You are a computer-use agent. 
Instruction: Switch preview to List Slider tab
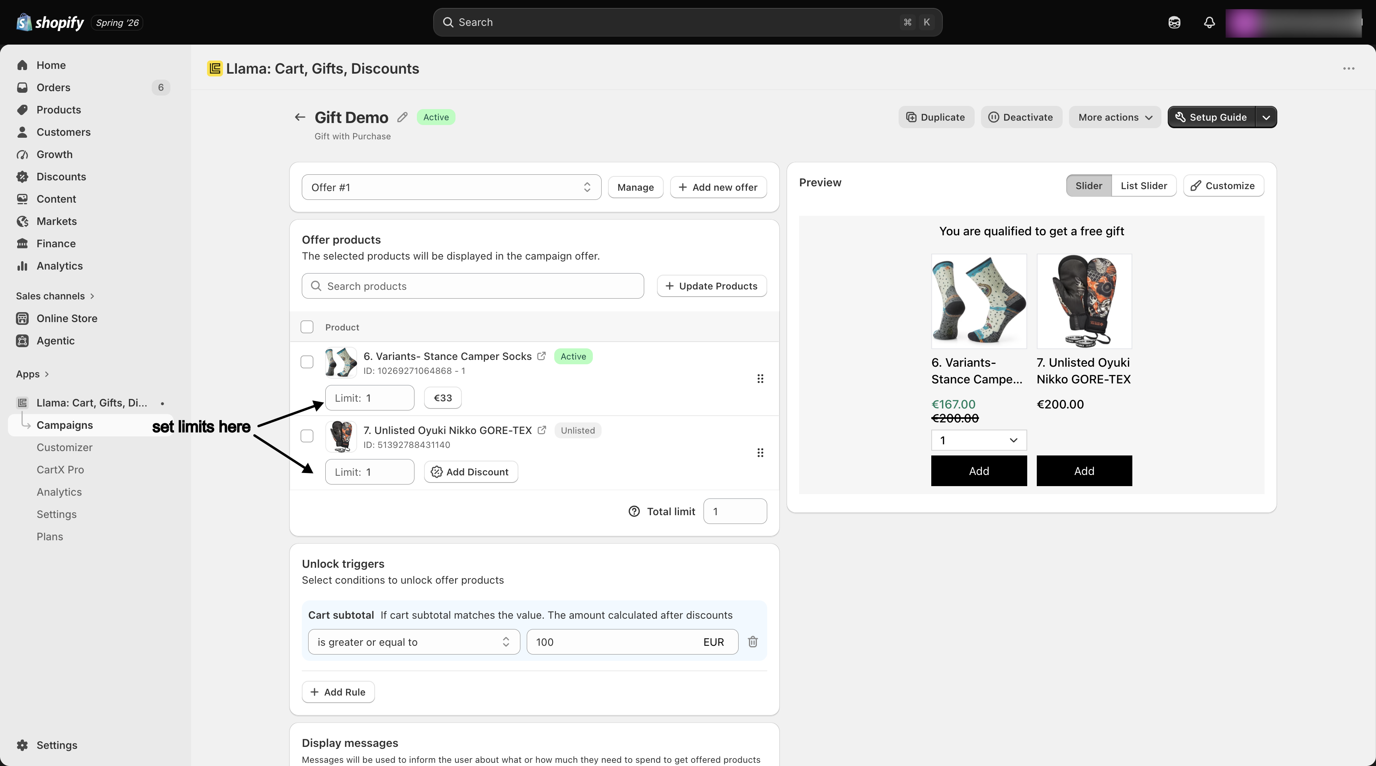tap(1143, 186)
